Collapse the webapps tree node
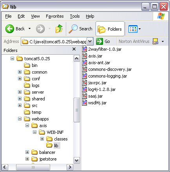170x172 pixels. [20, 119]
